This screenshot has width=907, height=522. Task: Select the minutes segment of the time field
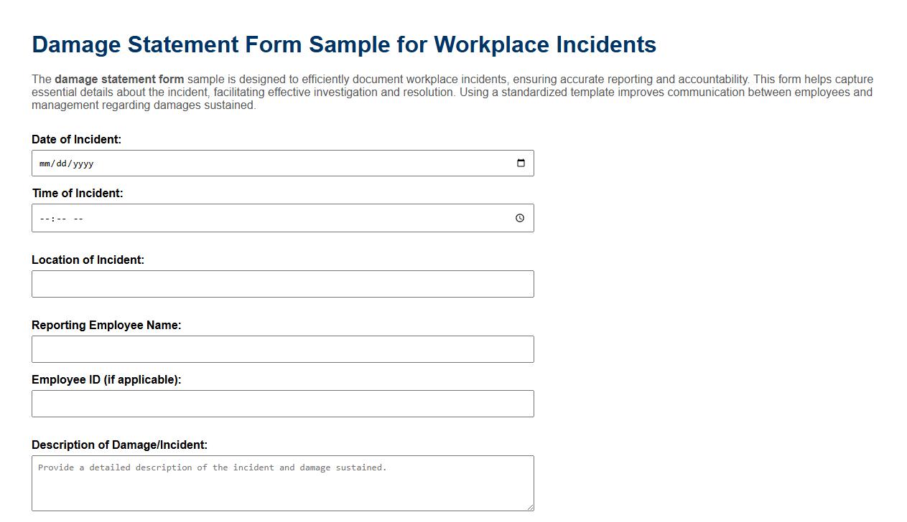tap(60, 217)
